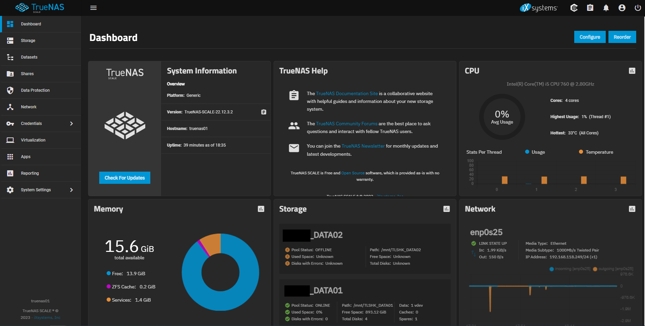Click the Configure button
The width and height of the screenshot is (645, 326).
(590, 37)
